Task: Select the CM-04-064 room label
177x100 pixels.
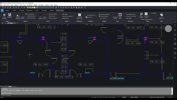Action: pyautogui.click(x=41, y=64)
